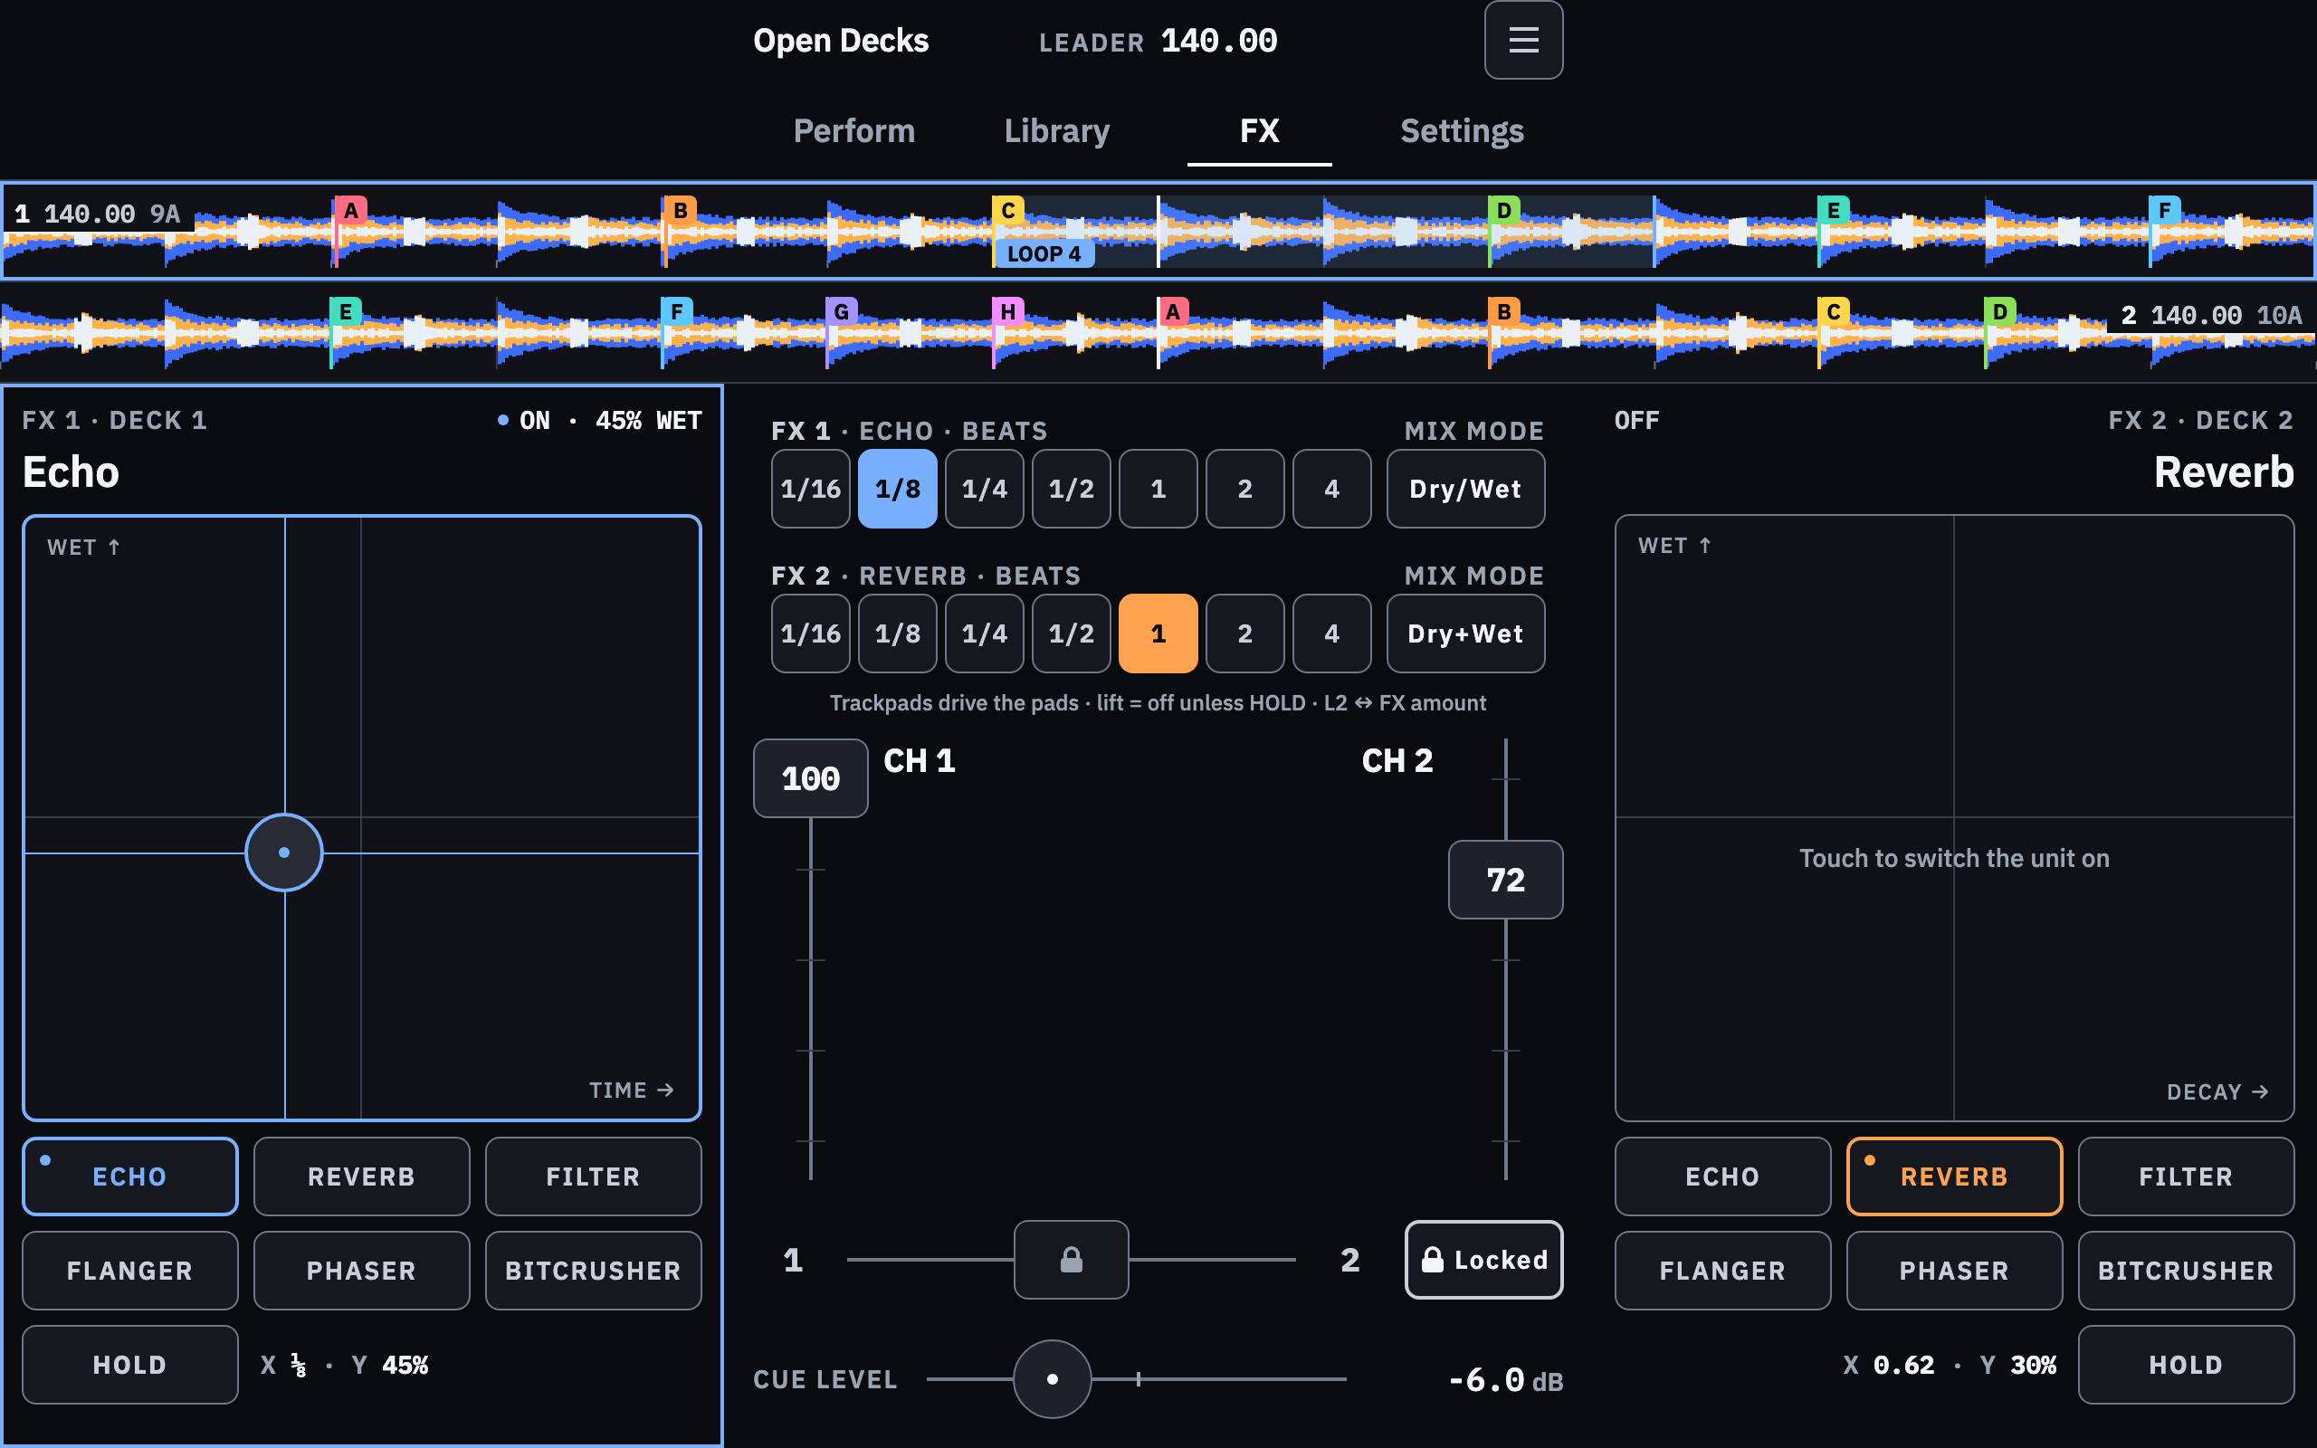Jump to cue marker G on deck 2
This screenshot has width=2317, height=1448.
[842, 312]
